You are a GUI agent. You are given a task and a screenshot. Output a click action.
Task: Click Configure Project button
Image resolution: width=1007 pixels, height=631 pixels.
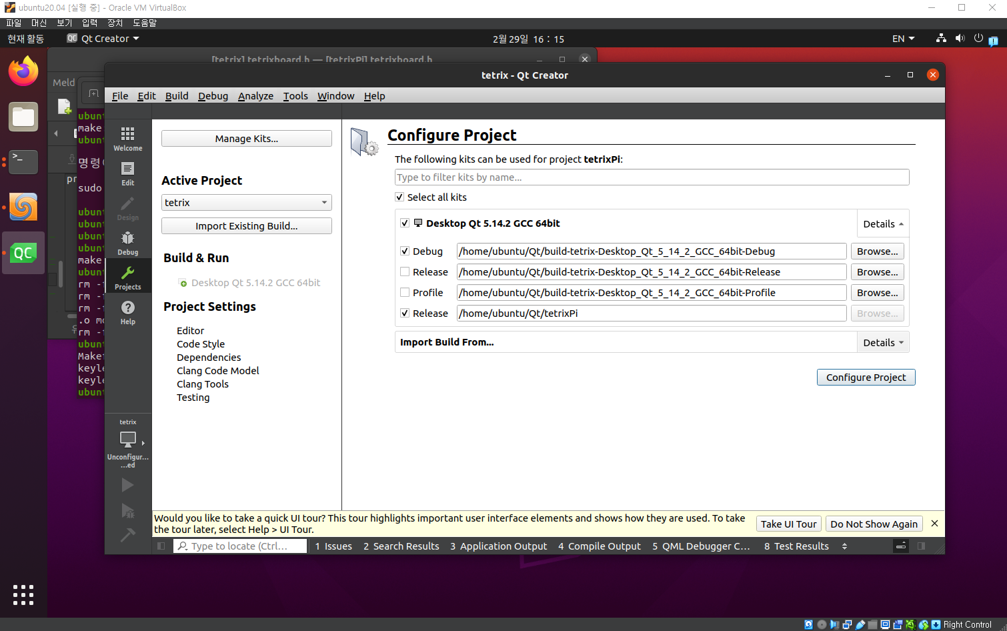[x=866, y=377]
